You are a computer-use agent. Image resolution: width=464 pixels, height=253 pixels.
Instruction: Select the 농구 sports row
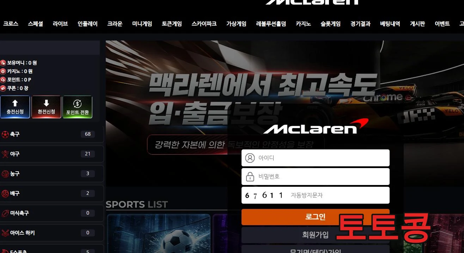pos(51,174)
